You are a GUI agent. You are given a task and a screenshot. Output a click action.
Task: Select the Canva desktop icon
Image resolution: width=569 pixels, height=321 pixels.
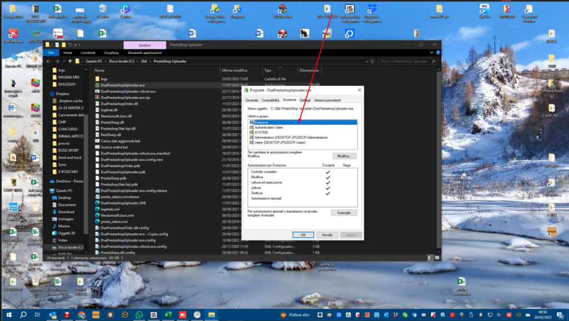click(126, 9)
